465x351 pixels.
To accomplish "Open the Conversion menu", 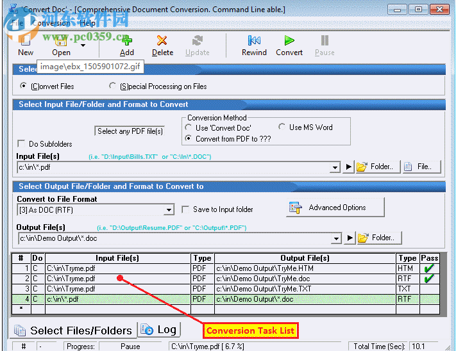I will point(51,23).
